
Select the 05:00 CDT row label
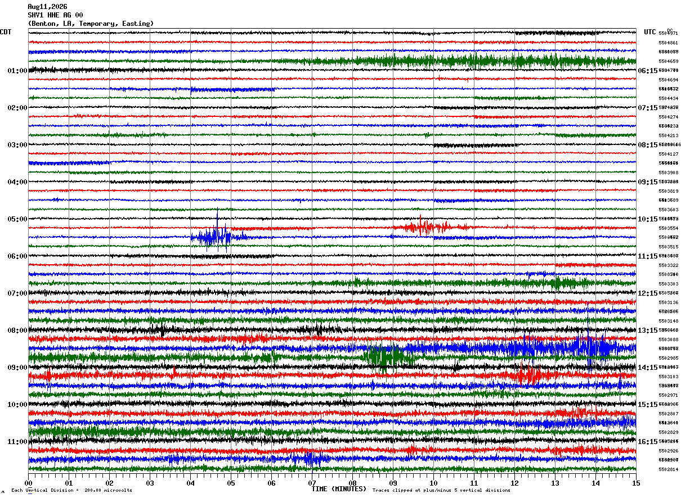click(x=17, y=219)
